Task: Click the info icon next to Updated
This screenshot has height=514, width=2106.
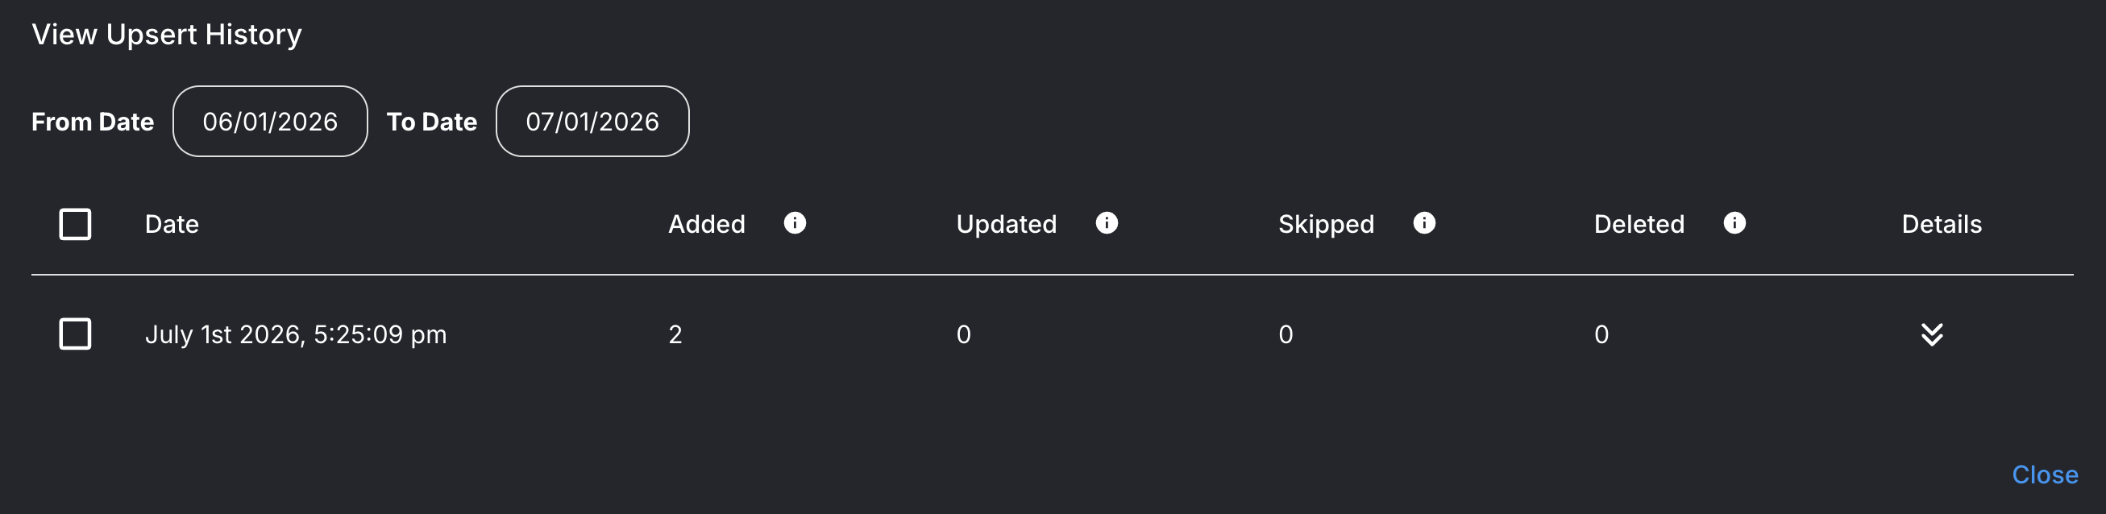Action: 1106,223
